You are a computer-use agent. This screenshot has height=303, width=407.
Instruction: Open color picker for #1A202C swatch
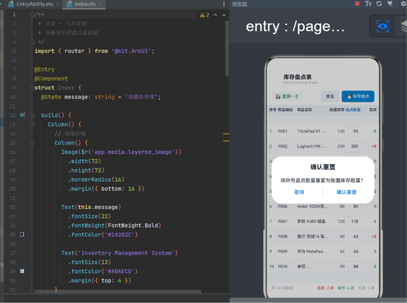pyautogui.click(x=22, y=235)
